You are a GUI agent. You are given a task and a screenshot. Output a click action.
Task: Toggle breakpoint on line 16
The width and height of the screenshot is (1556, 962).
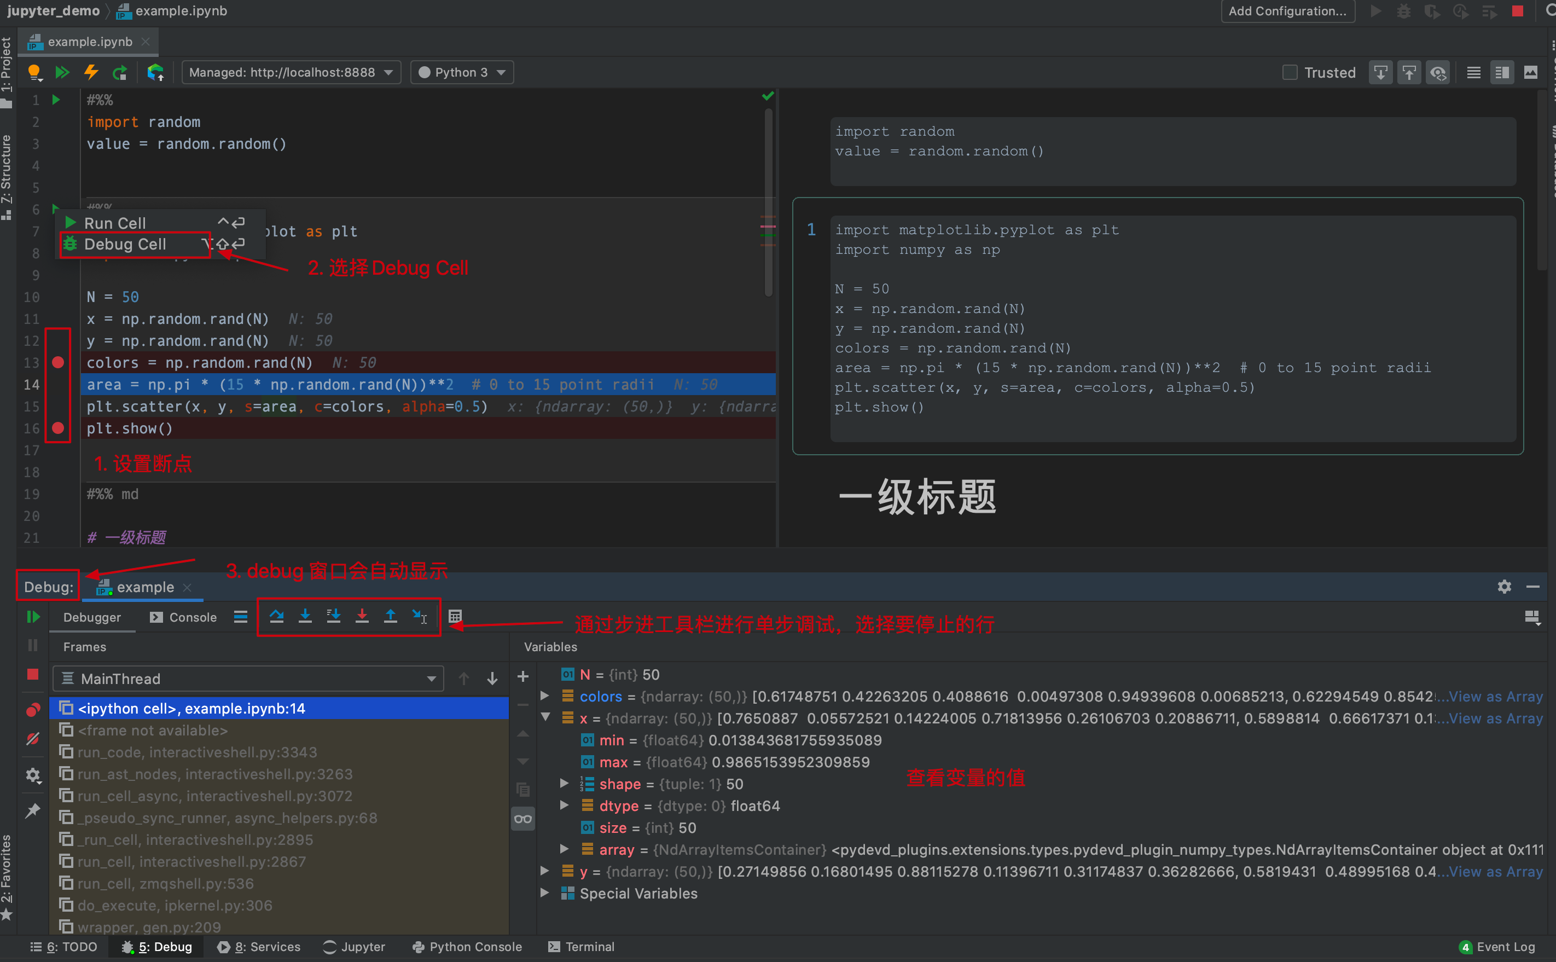58,428
